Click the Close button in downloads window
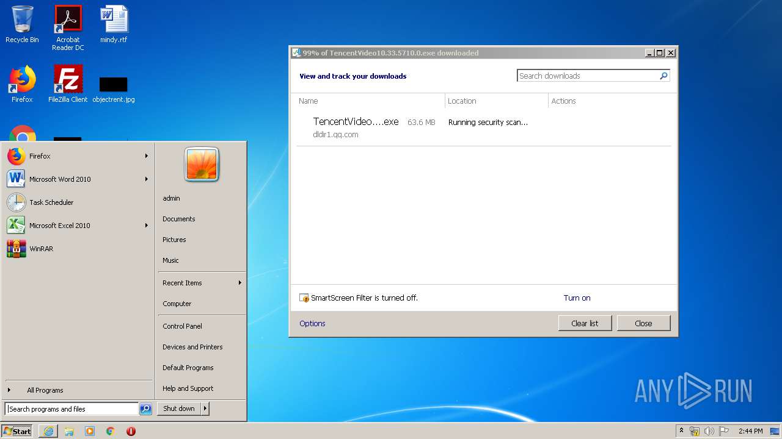This screenshot has width=782, height=439. (x=643, y=323)
